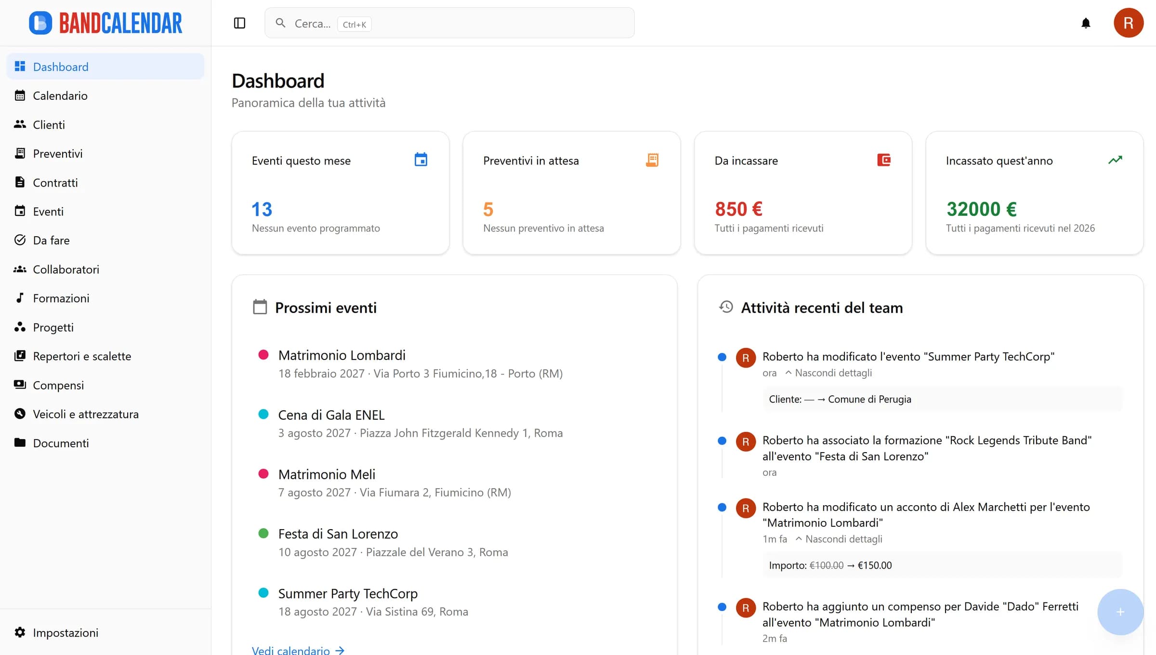The height and width of the screenshot is (655, 1156).
Task: Open the Calendario section icon
Action: point(20,95)
